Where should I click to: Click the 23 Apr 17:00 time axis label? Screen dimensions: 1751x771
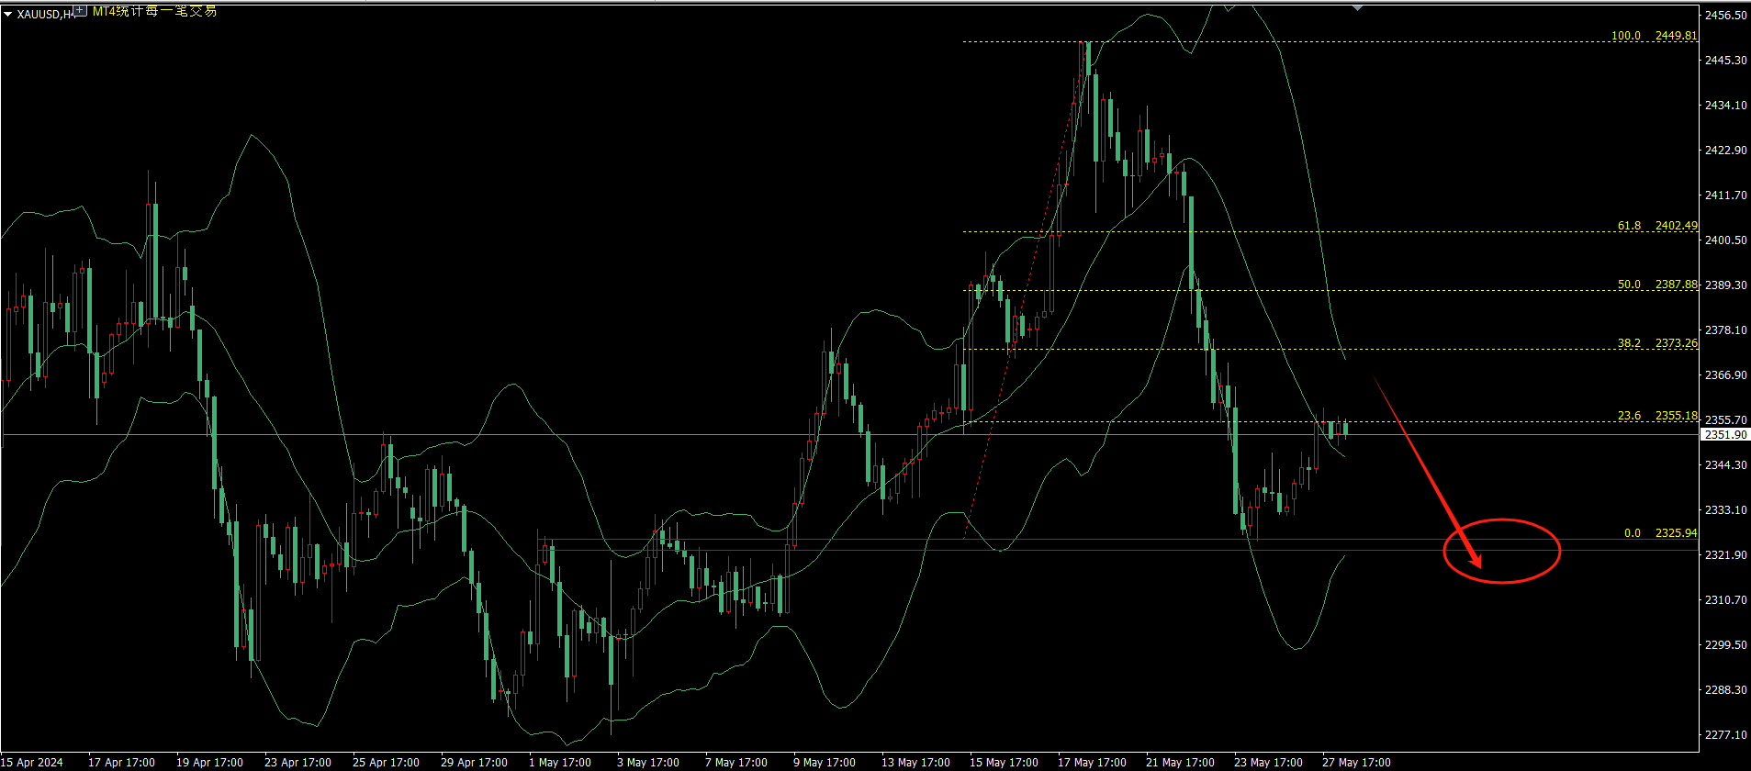click(x=297, y=763)
